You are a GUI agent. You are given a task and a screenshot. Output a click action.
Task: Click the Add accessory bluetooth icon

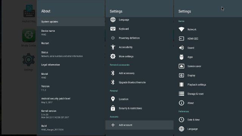[113, 73]
